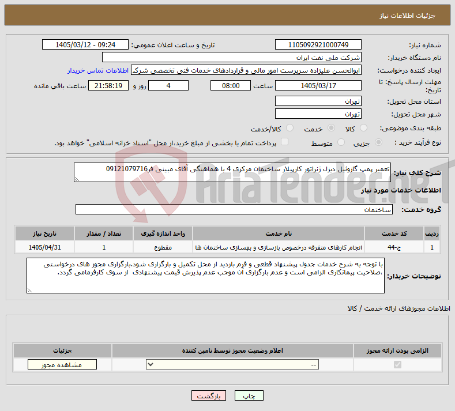Click the remaining days field showing 4
This screenshot has height=411, width=455.
pyautogui.click(x=168, y=85)
